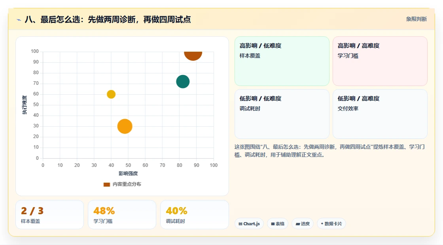Click the large orange bubble in the chart

[125, 126]
